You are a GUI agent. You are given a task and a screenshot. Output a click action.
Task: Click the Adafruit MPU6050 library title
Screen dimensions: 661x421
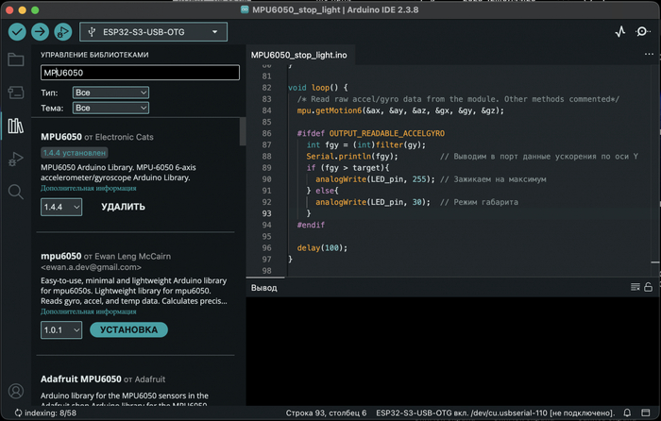81,379
